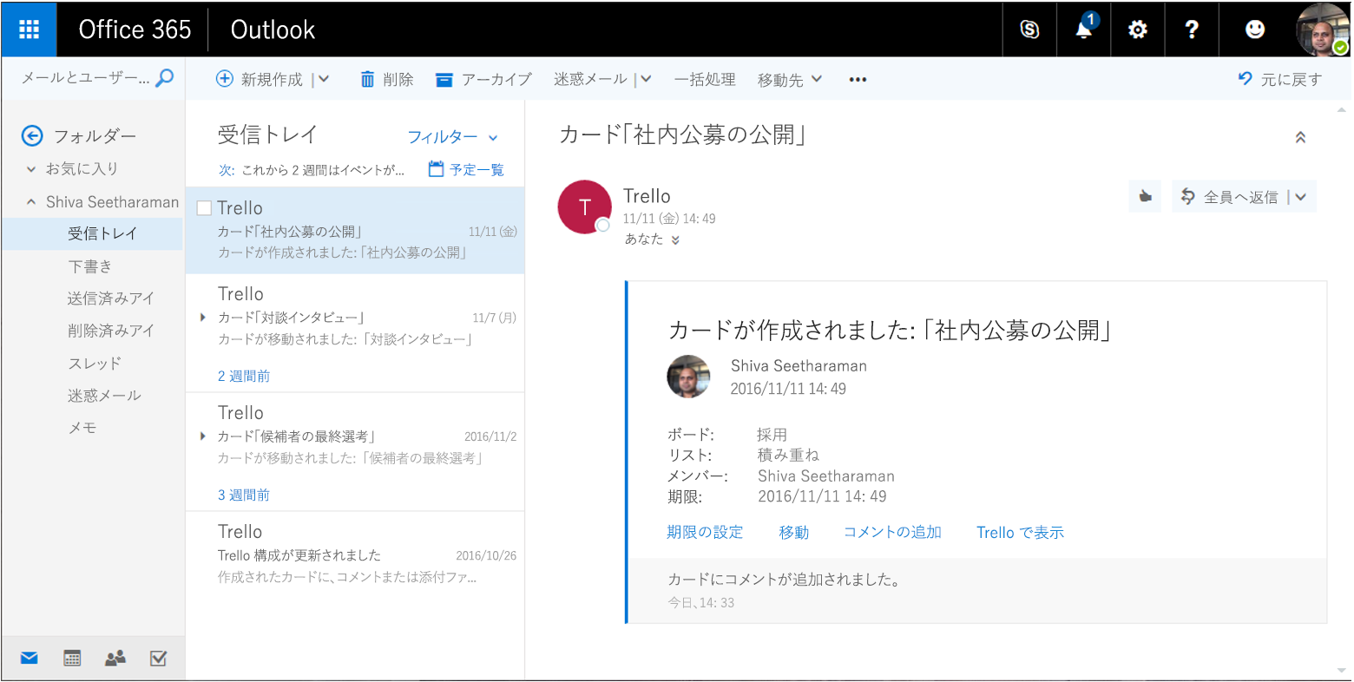Click the like thumbs-up button
The height and width of the screenshot is (682, 1354).
tap(1145, 197)
